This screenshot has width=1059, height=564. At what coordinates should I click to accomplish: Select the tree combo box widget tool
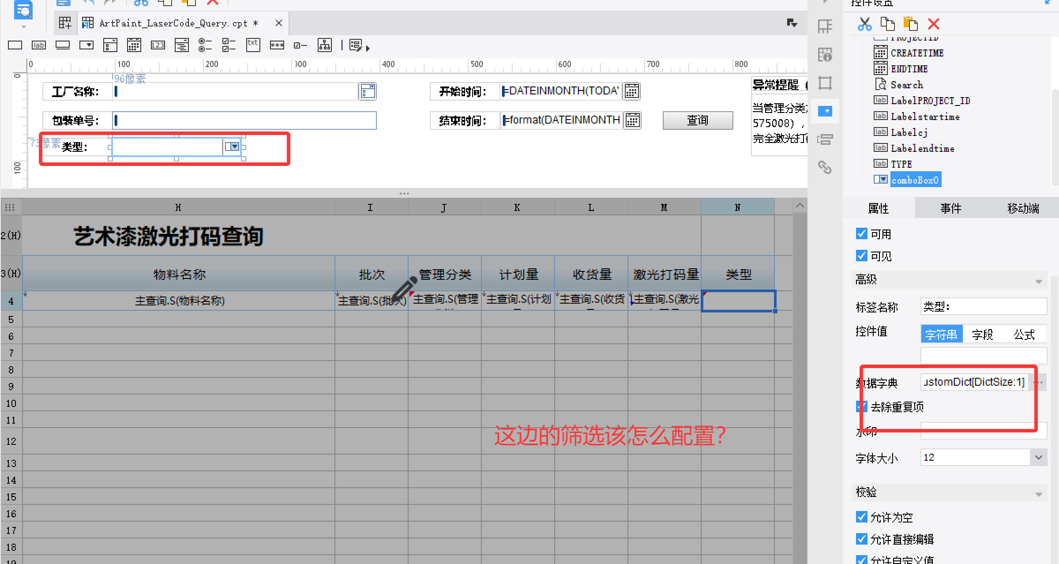(x=182, y=45)
